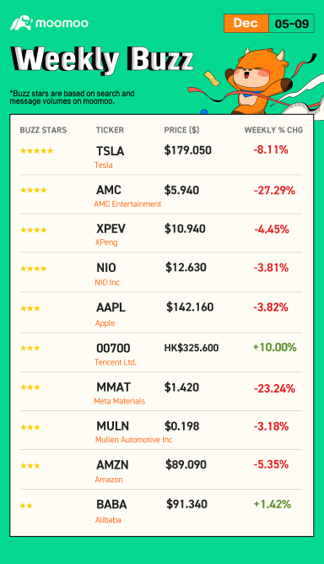Open the 00700 Tencent ticker
This screenshot has width=324, height=564.
click(113, 348)
